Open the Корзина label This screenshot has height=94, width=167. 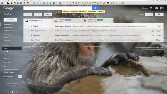6,58
